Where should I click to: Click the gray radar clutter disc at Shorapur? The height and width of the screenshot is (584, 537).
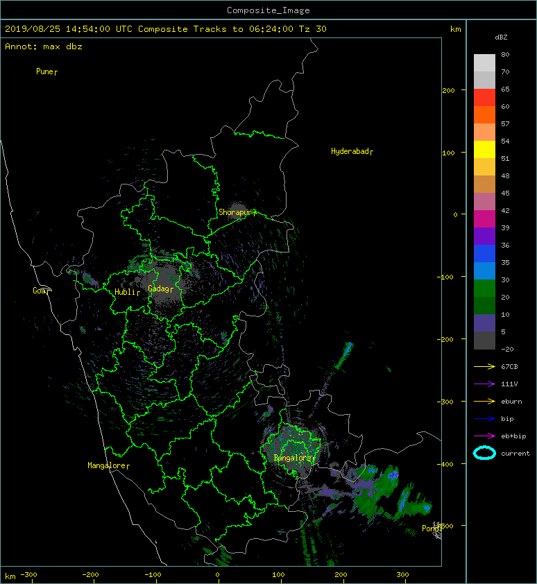[237, 211]
